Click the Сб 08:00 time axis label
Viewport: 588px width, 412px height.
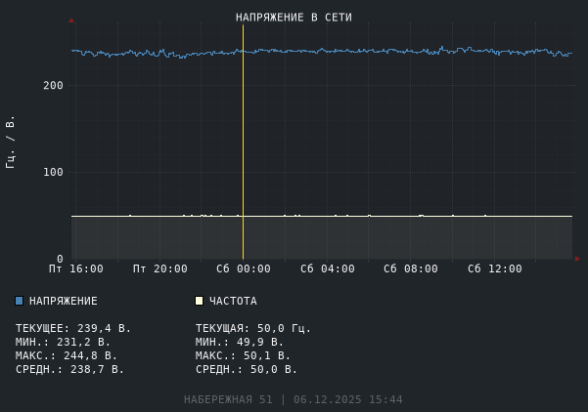point(411,268)
